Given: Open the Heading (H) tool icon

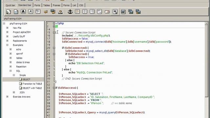Looking at the screenshot, I should point(115,12).
